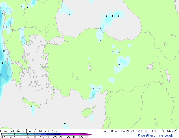Click the "40" legend scale value

pos(74,137)
